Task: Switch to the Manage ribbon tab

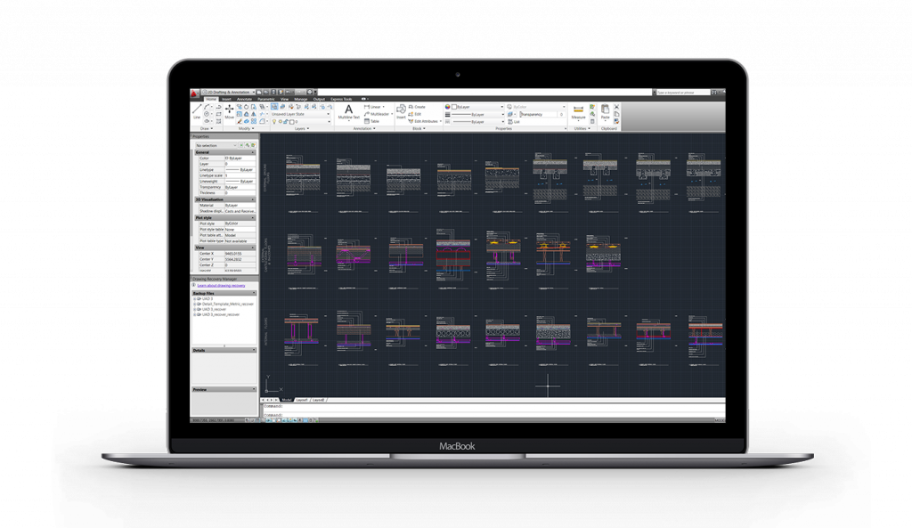Action: pos(301,100)
